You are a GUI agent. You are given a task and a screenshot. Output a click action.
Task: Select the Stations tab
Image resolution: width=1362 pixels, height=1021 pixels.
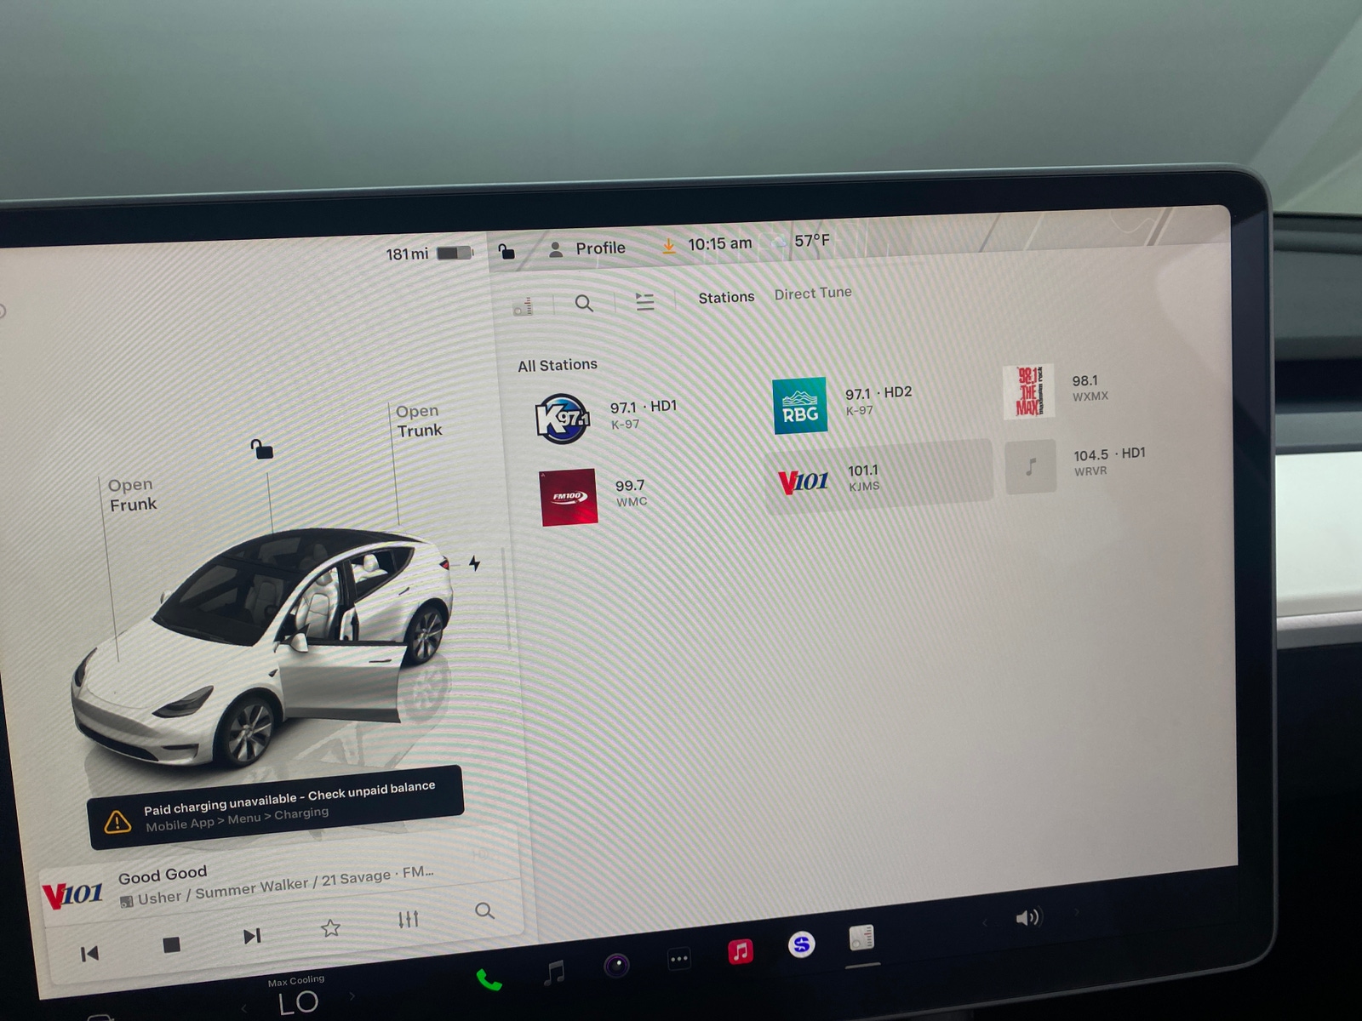[x=725, y=297]
